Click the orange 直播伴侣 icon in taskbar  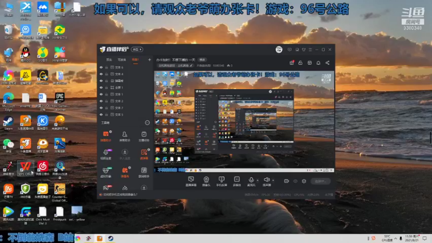pos(99,238)
